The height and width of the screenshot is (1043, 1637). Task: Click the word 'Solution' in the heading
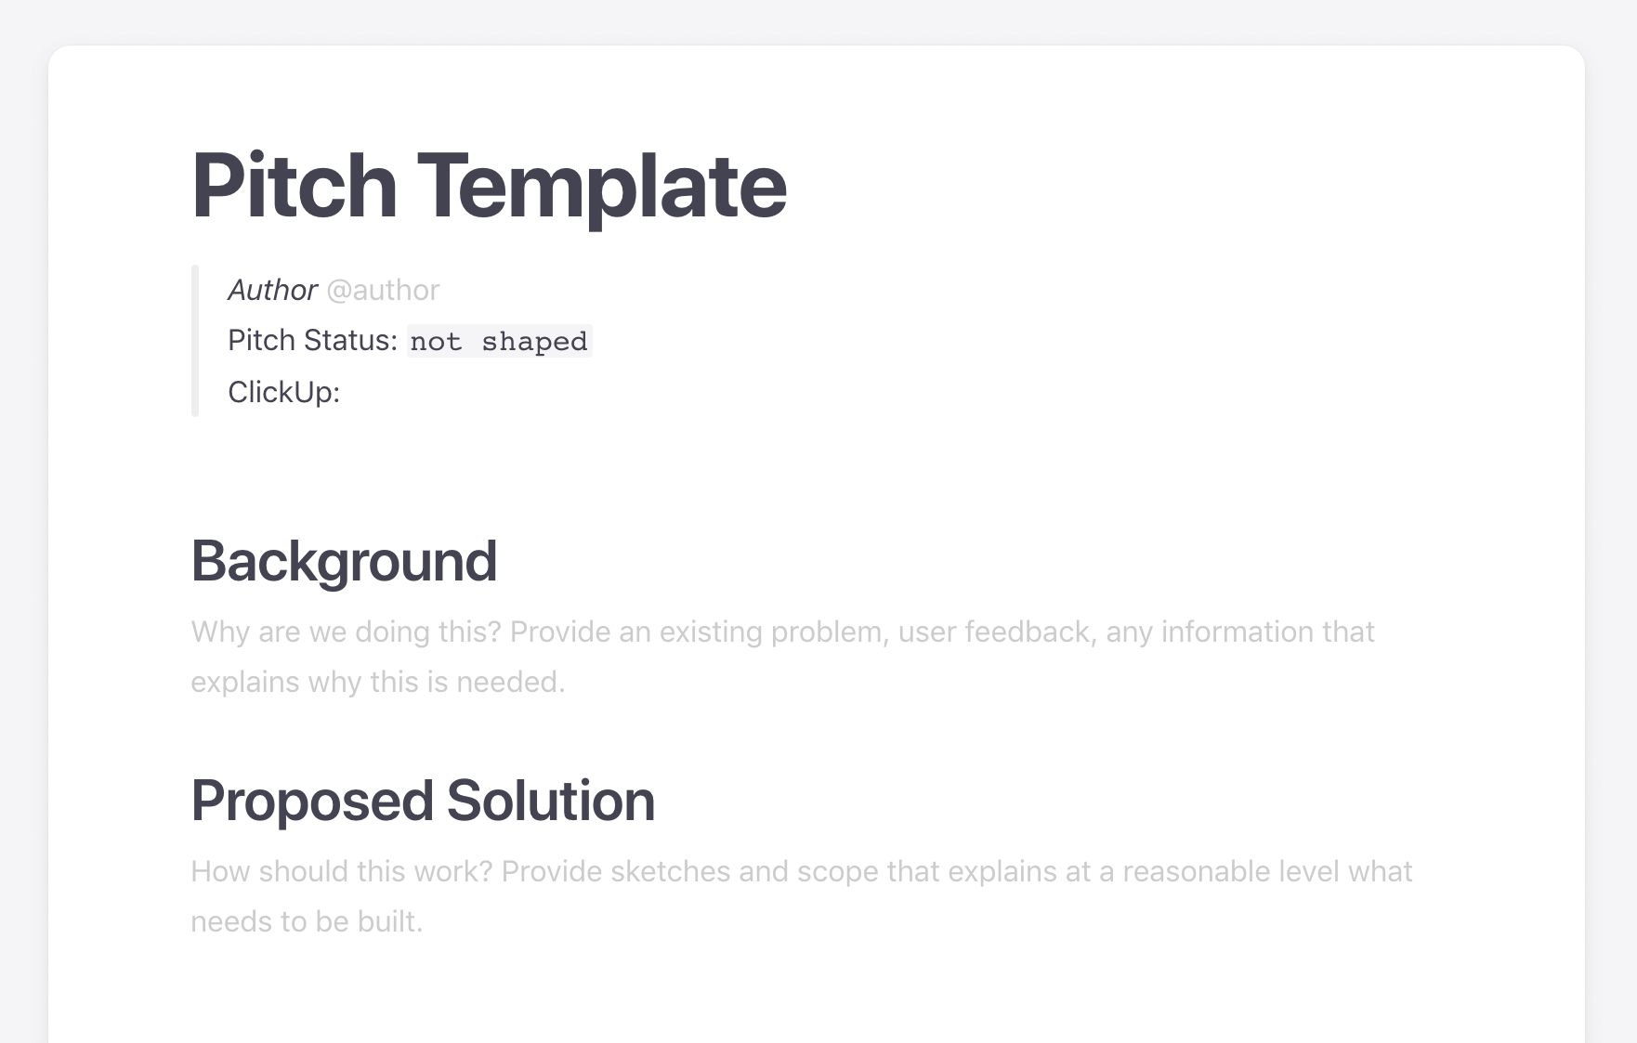point(551,801)
